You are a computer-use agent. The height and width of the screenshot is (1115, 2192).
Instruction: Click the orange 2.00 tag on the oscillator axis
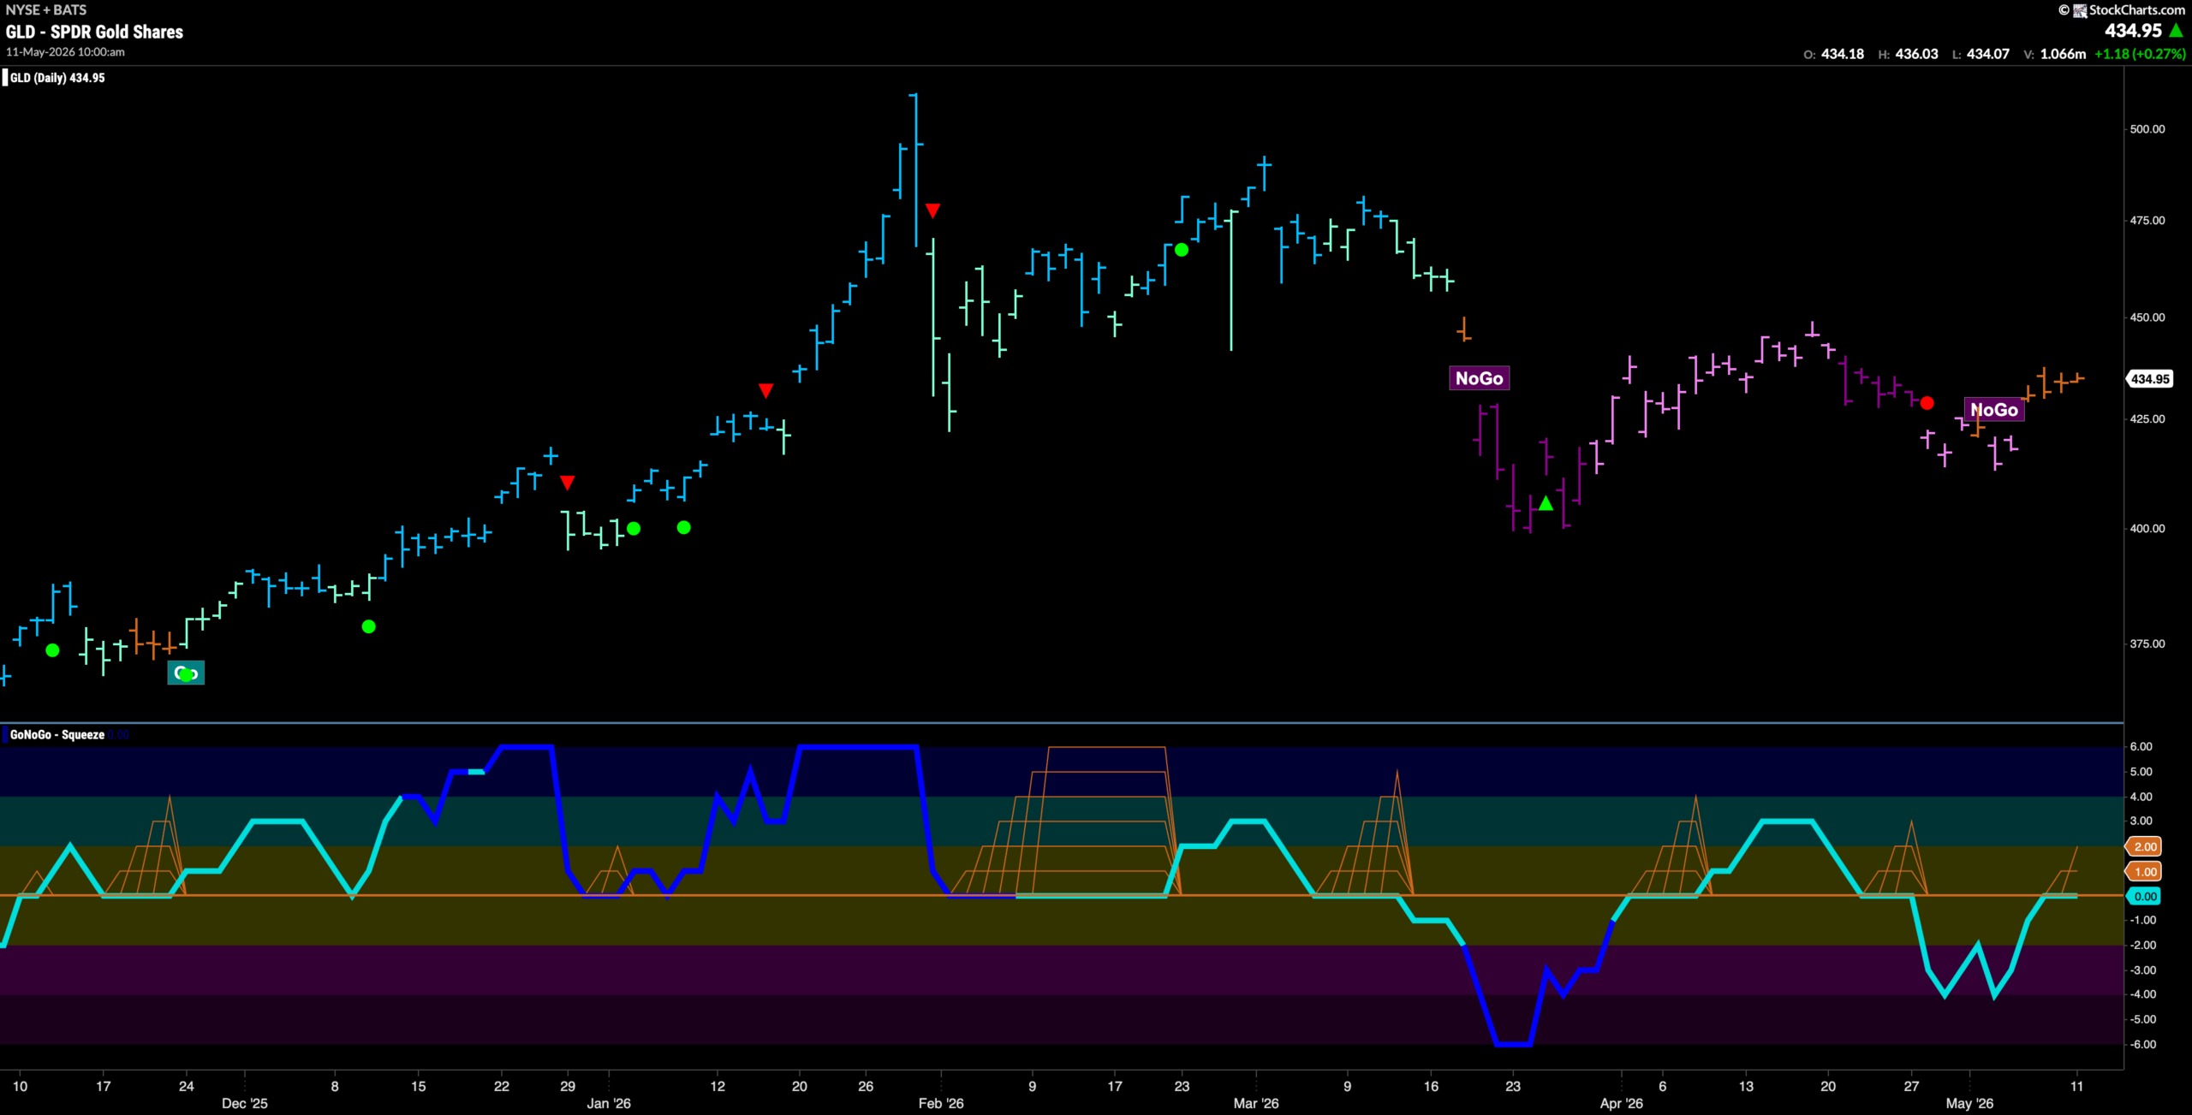click(x=2144, y=846)
